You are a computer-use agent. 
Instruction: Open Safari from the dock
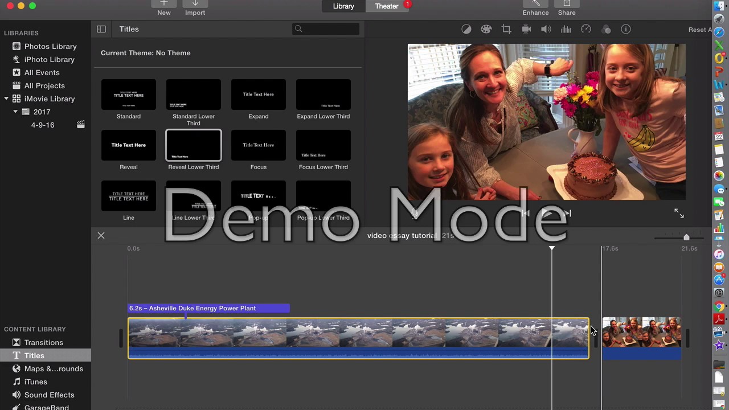[719, 32]
